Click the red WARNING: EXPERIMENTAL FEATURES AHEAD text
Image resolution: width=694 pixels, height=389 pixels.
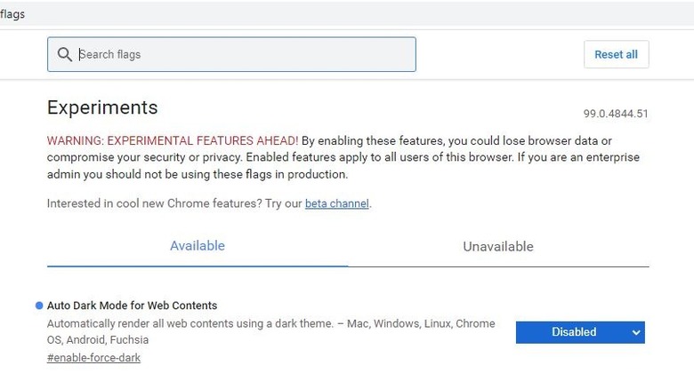click(173, 140)
